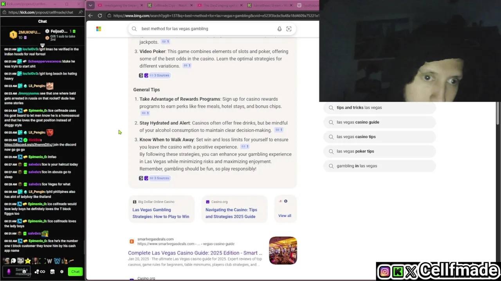Click the kick.com popout address bar
The image size is (501, 281).
[x=41, y=12]
